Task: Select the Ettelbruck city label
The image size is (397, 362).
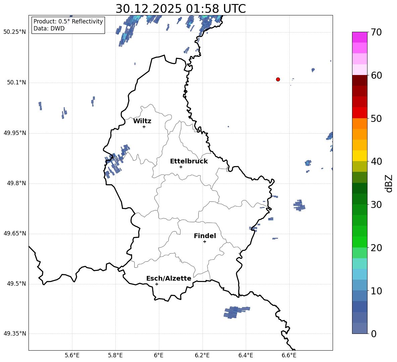Action: tap(189, 161)
